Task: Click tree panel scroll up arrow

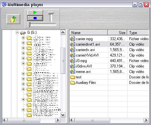Action: 63,32
